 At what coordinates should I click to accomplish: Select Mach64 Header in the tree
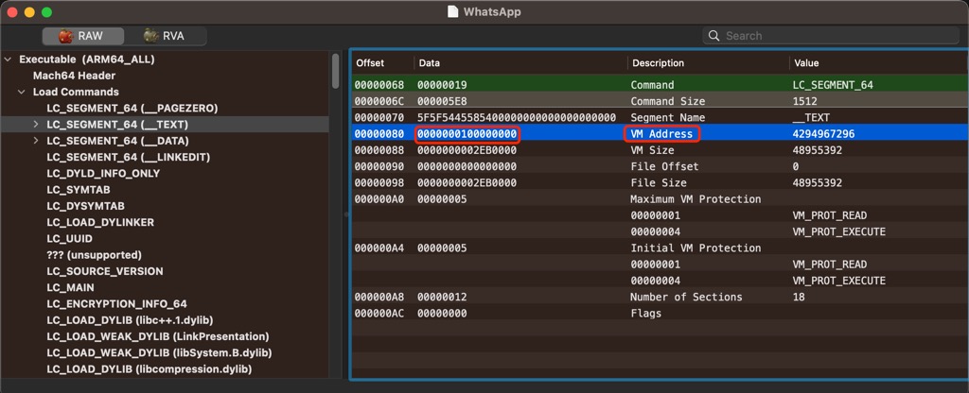[x=74, y=76]
